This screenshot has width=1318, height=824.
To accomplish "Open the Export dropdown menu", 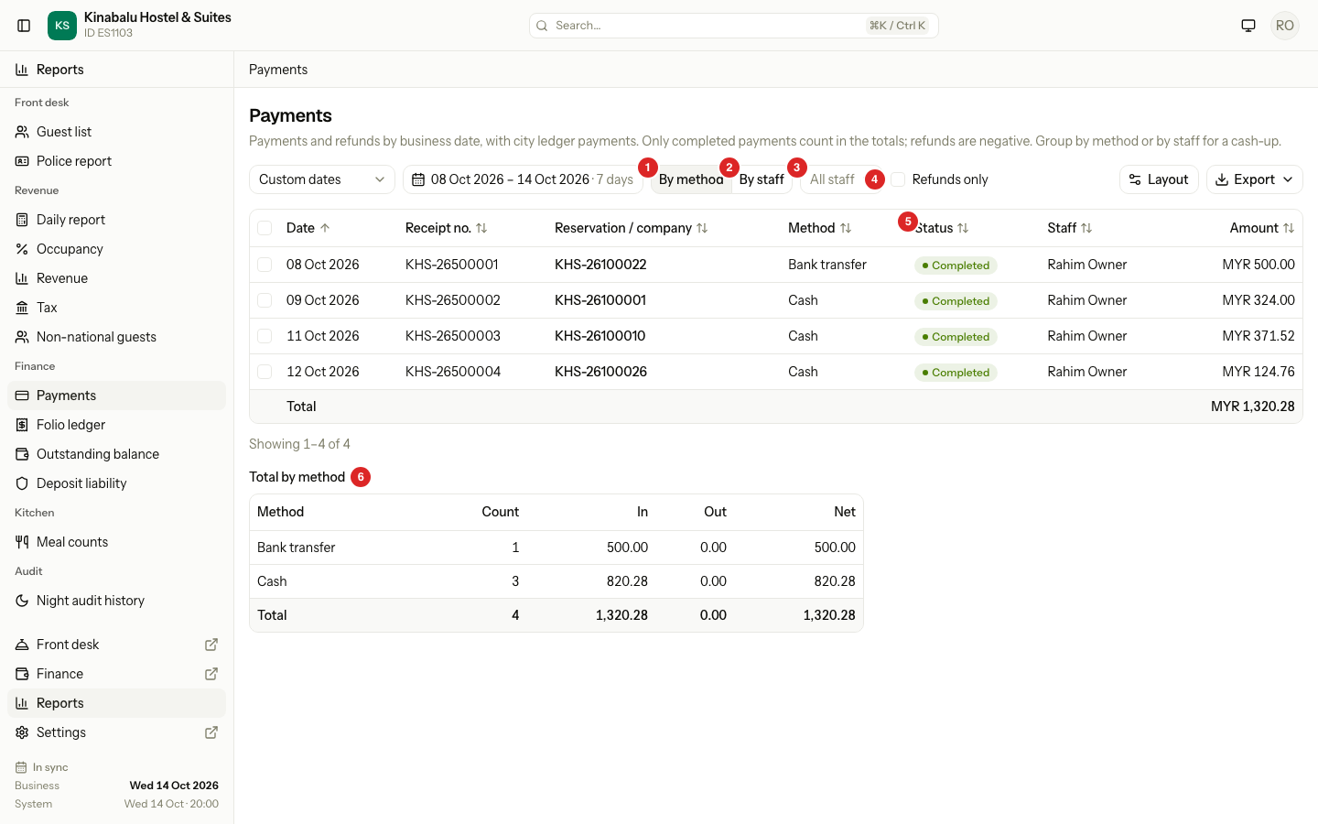I will [x=1254, y=179].
